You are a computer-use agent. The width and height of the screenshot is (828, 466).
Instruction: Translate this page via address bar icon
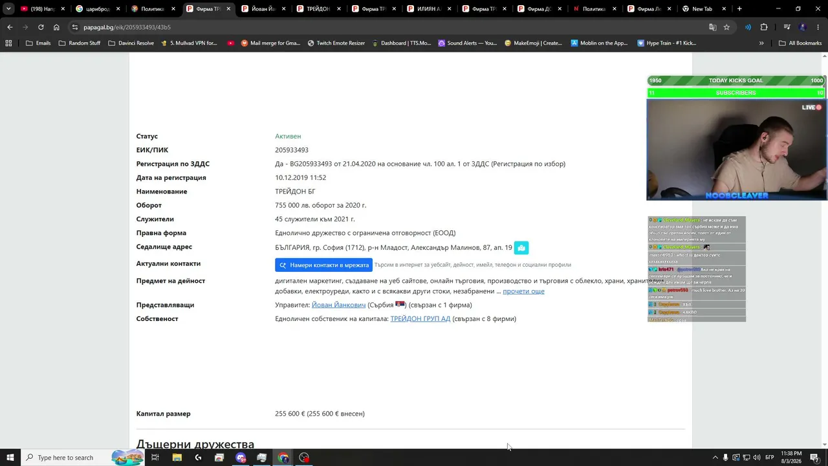(712, 27)
